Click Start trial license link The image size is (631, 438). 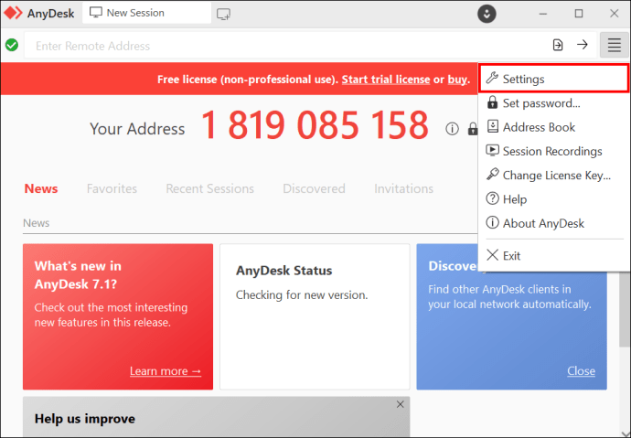(x=386, y=80)
